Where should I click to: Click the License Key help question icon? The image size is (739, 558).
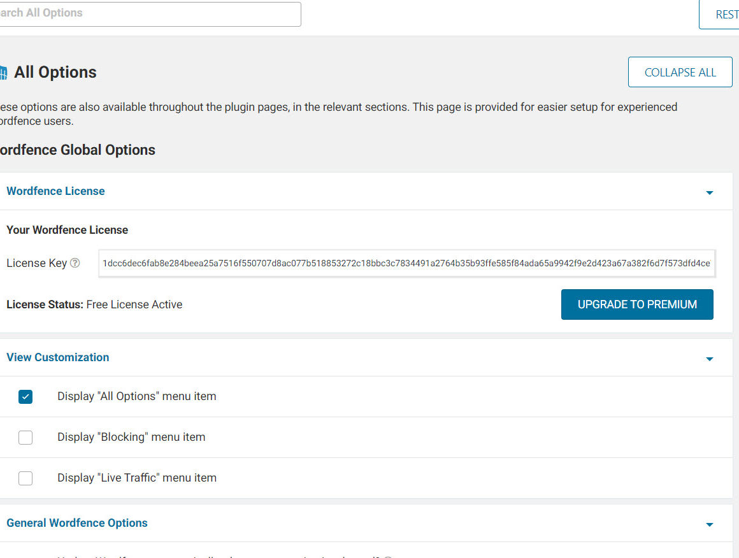point(75,263)
